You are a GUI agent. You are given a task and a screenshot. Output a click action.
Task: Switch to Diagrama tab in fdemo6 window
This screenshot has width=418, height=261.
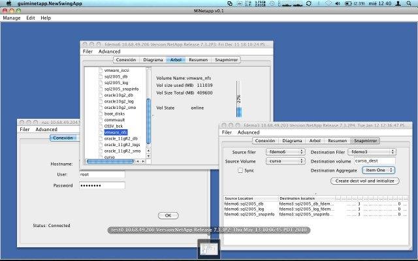pyautogui.click(x=153, y=59)
